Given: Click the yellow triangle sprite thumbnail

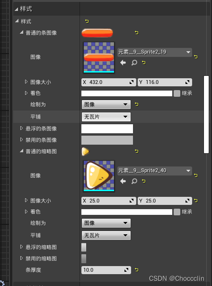Looking at the screenshot, I should tap(99, 176).
